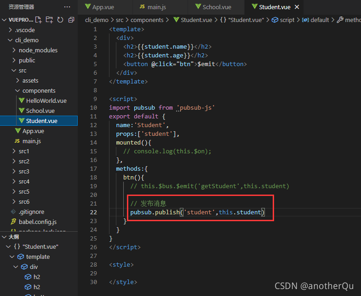The image size is (361, 296).
Task: Click line number 22 in the gutter
Action: point(93,212)
